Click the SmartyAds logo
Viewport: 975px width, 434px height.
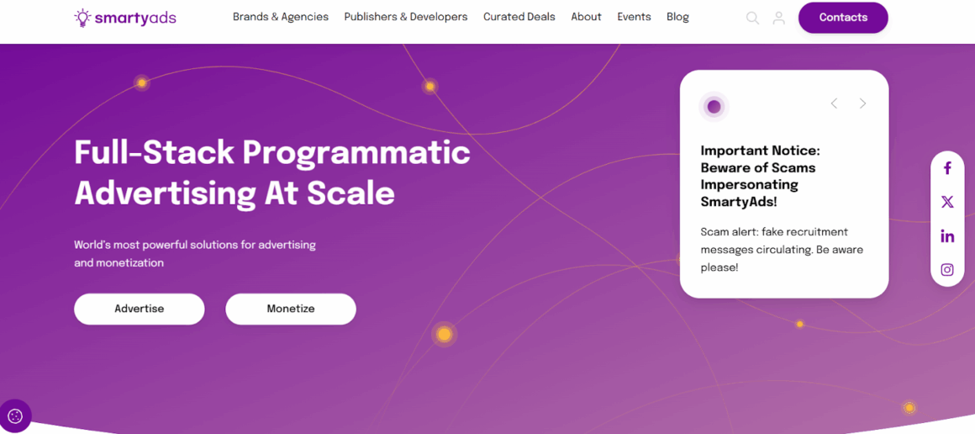coord(125,18)
